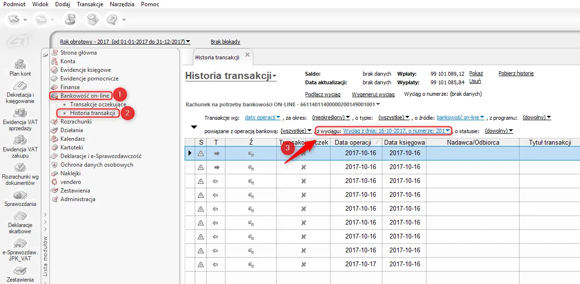Open the 'o statusie' dowolny dropdown

pyautogui.click(x=499, y=131)
